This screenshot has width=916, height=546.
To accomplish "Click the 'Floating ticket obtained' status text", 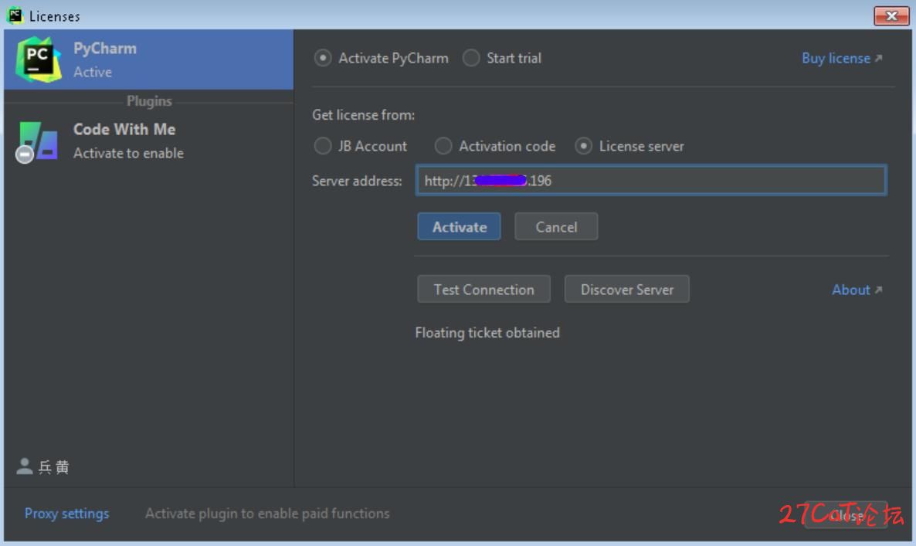I will [x=487, y=332].
